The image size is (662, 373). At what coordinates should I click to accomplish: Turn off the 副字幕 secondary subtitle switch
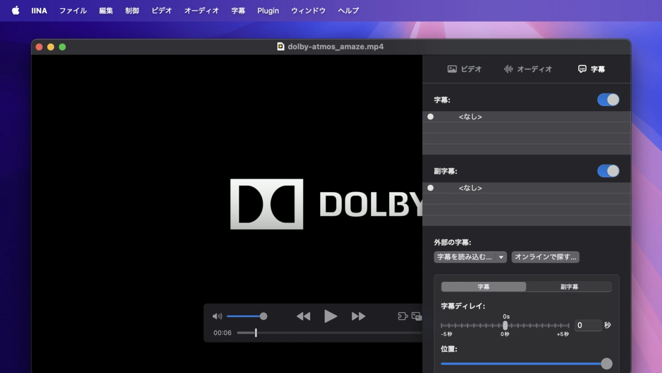pos(608,171)
